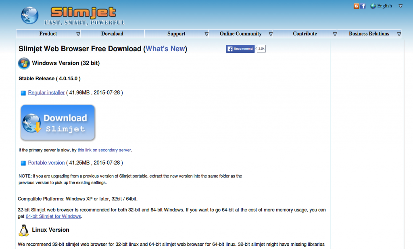Image resolution: width=413 pixels, height=249 pixels.
Task: Open the Business Relations menu
Action: 369,34
